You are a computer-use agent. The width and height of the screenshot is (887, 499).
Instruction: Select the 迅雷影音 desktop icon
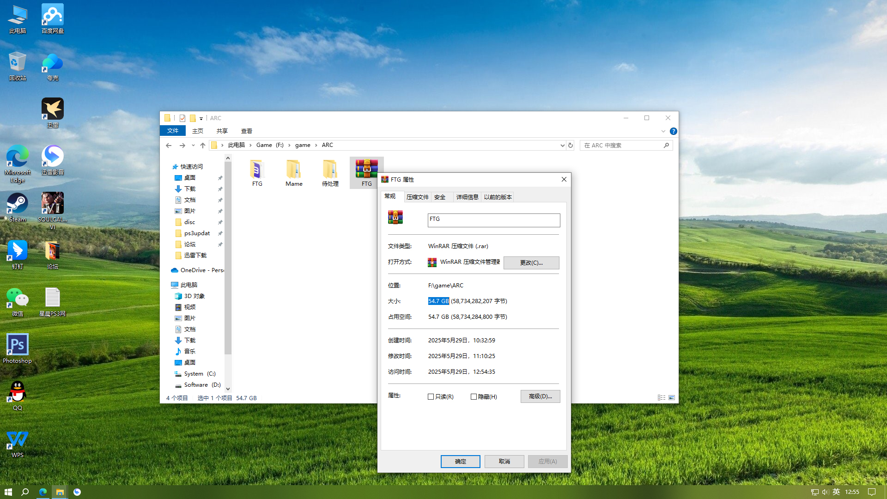coord(52,160)
